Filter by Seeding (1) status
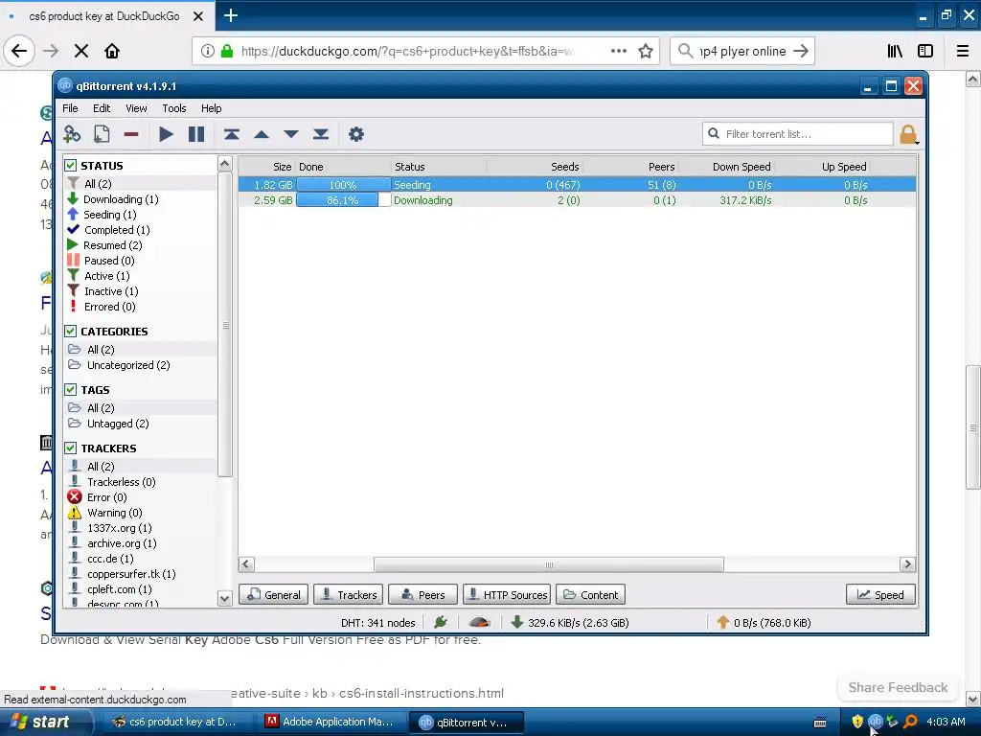The height and width of the screenshot is (736, 981). tap(109, 215)
